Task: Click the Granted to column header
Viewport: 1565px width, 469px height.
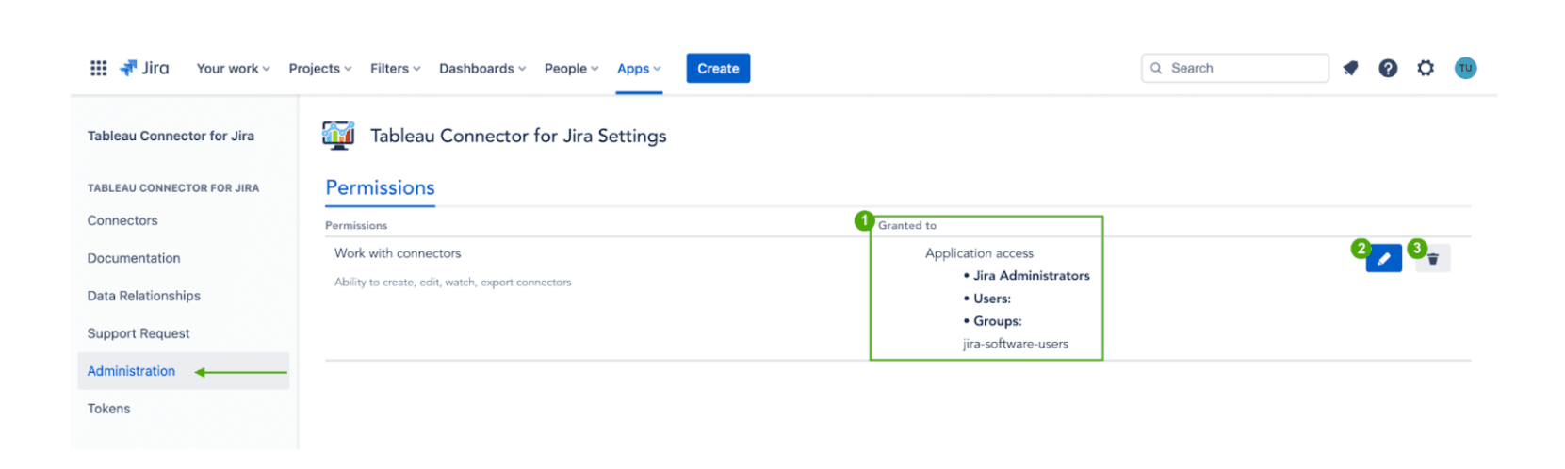Action: 907,226
